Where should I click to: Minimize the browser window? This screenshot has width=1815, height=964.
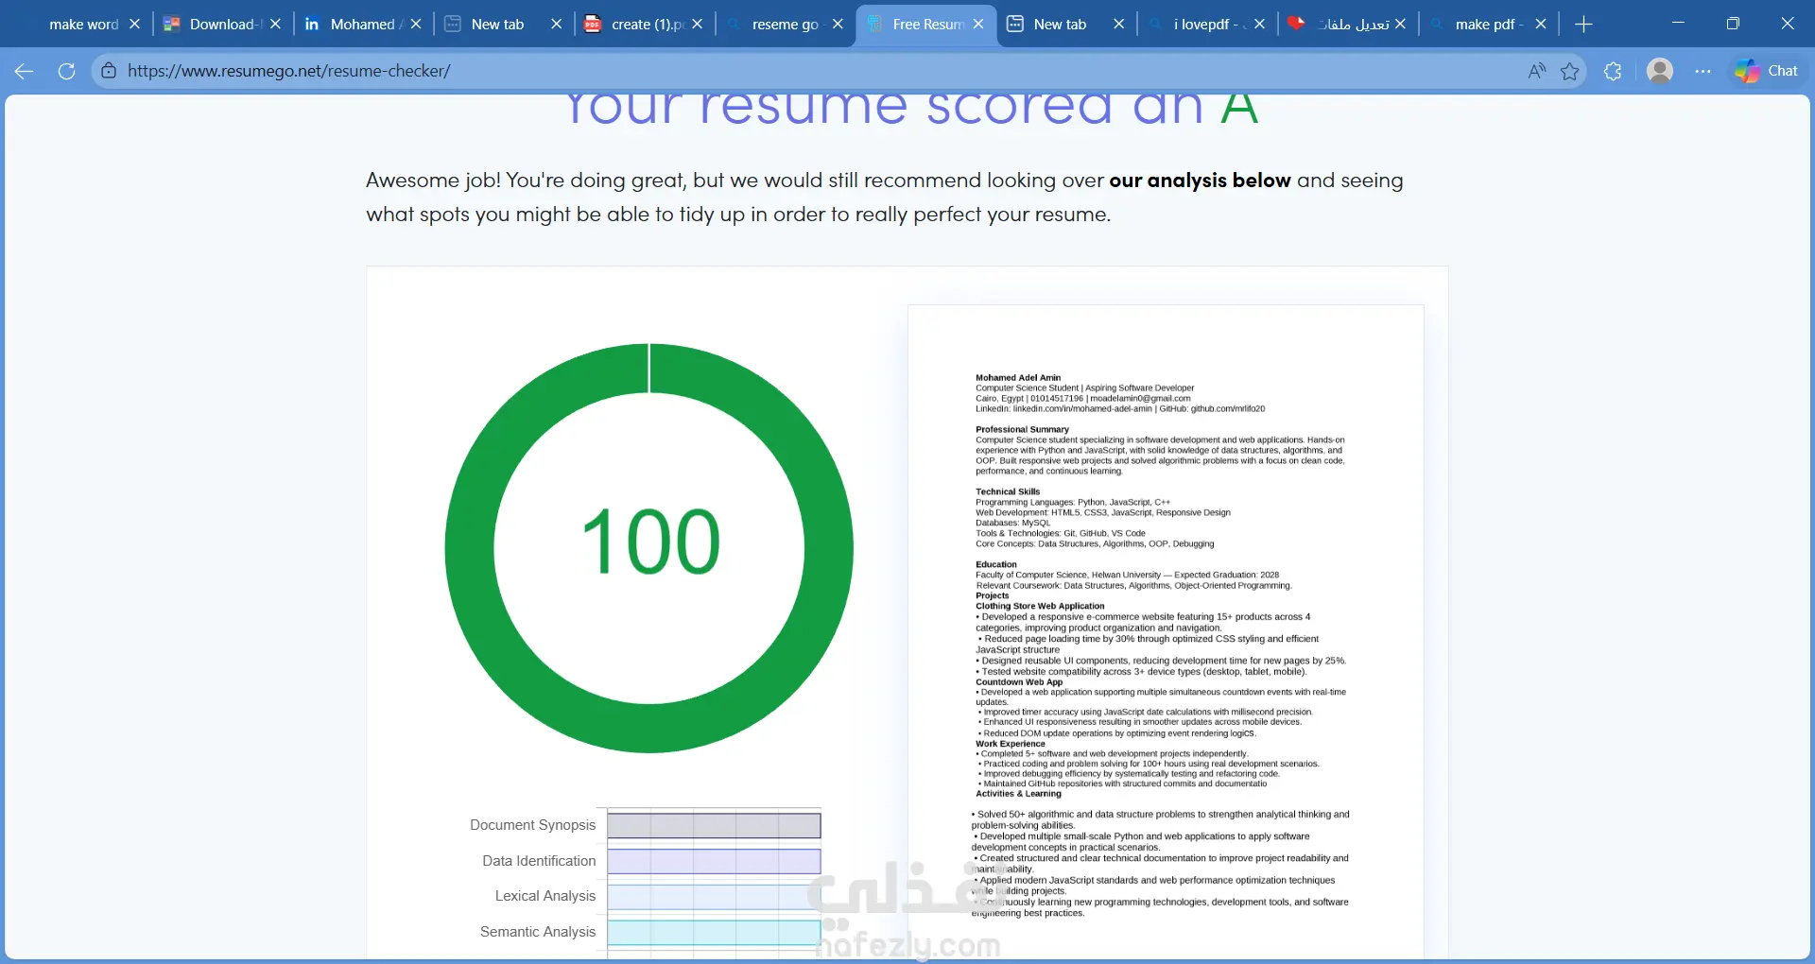1678,24
